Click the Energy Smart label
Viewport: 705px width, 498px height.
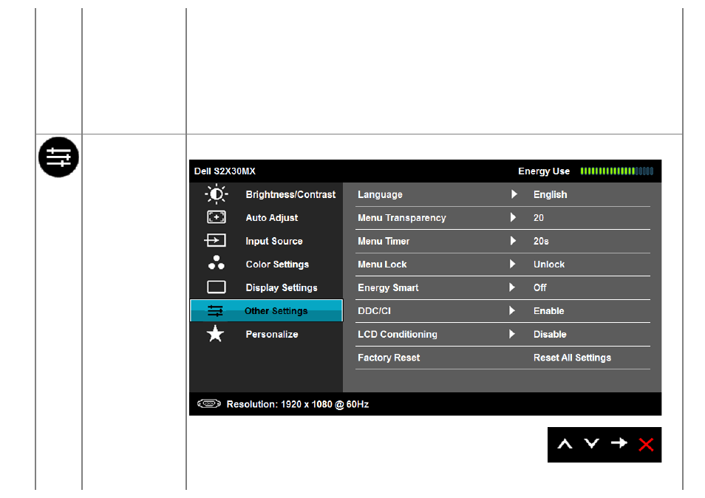[x=388, y=287]
